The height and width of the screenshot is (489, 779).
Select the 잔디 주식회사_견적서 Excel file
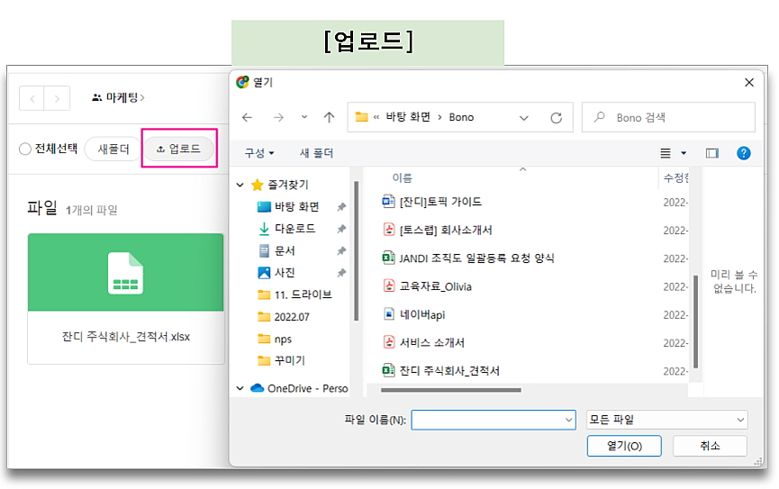click(x=449, y=370)
